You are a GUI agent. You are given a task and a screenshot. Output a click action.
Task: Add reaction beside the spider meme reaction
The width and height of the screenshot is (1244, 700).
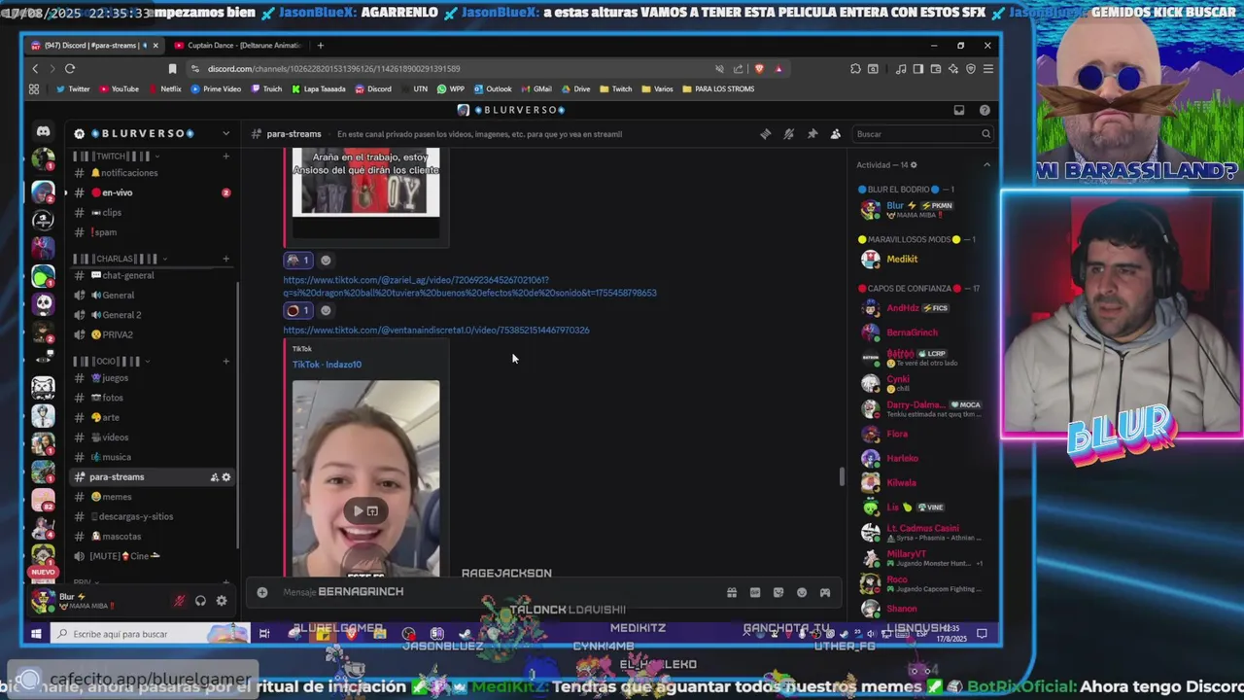tap(326, 260)
